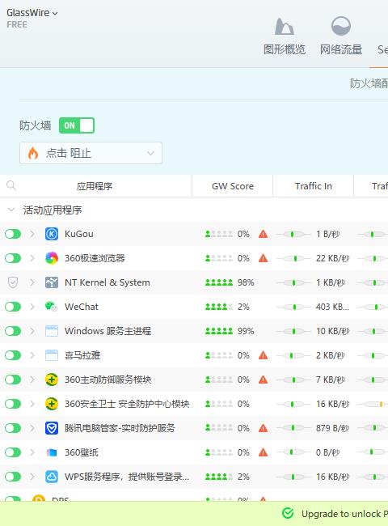Collapse the 活动应用程序 group
This screenshot has height=526, width=388.
point(11,210)
